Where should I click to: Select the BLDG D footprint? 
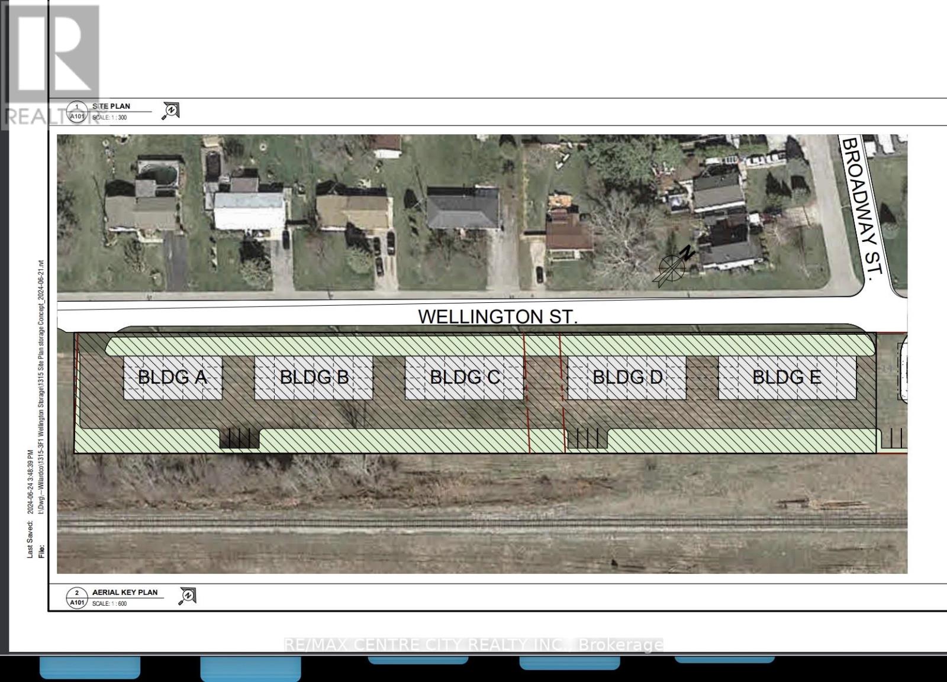[627, 377]
